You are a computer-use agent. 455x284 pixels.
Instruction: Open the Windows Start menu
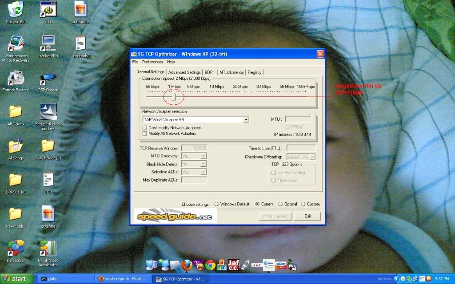(17, 279)
